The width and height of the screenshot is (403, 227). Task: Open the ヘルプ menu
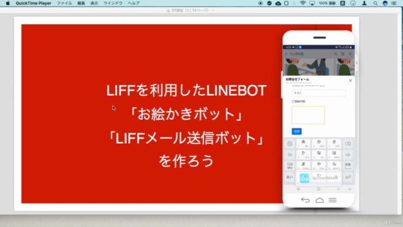tap(133, 3)
